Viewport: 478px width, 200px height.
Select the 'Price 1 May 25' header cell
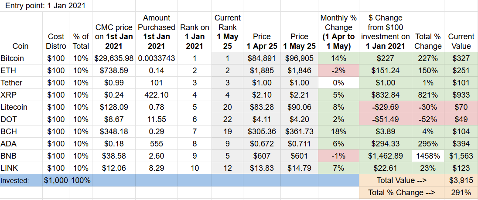(299, 32)
